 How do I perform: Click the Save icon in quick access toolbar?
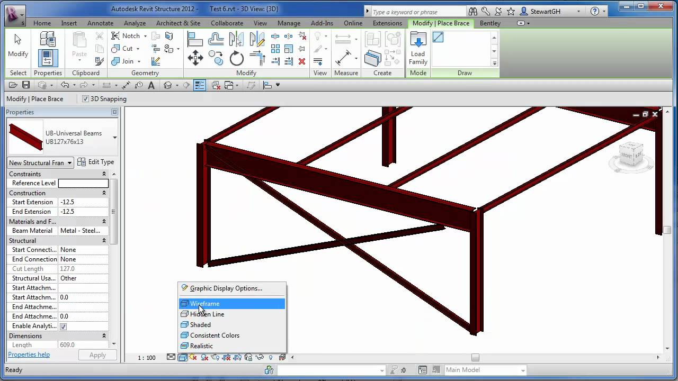pos(25,85)
